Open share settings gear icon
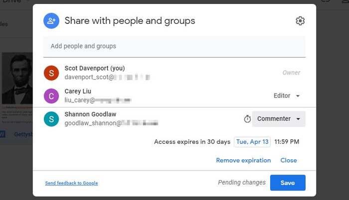Image resolution: width=349 pixels, height=200 pixels. [x=300, y=21]
